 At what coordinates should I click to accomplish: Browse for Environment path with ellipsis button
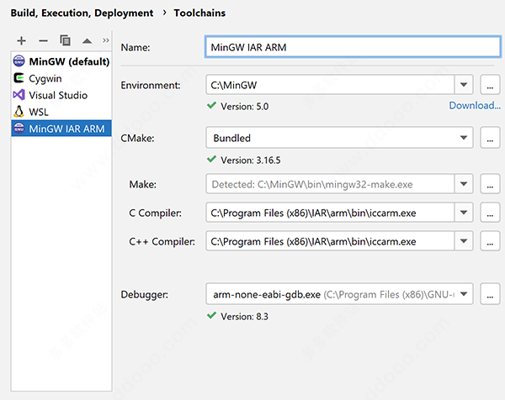click(490, 85)
